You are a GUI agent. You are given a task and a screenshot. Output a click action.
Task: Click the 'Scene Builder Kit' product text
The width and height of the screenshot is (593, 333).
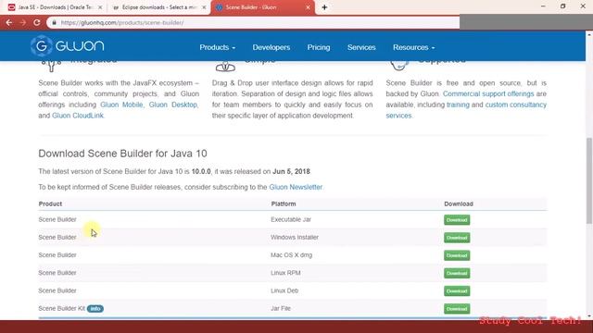[x=62, y=308]
